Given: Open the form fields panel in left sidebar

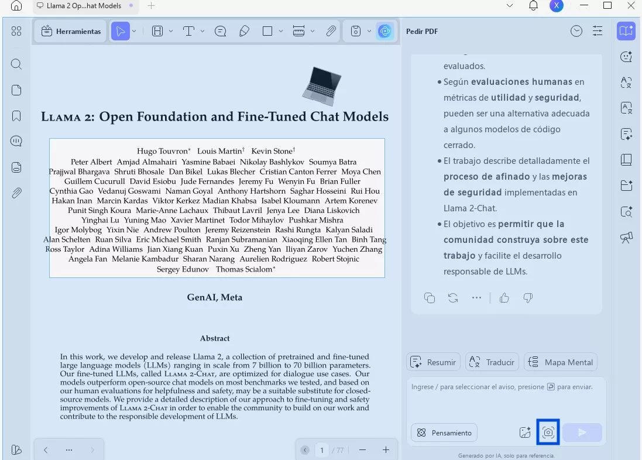Looking at the screenshot, I should click(x=16, y=167).
